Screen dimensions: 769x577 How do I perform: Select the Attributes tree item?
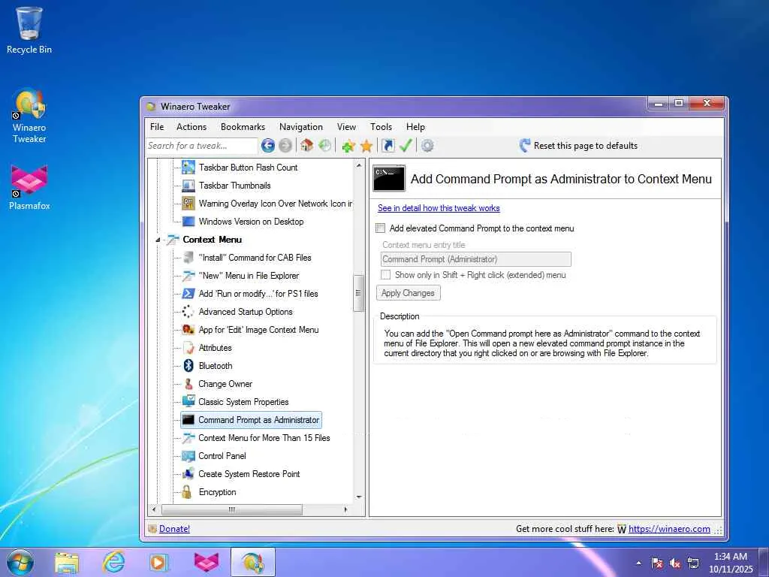(x=215, y=348)
